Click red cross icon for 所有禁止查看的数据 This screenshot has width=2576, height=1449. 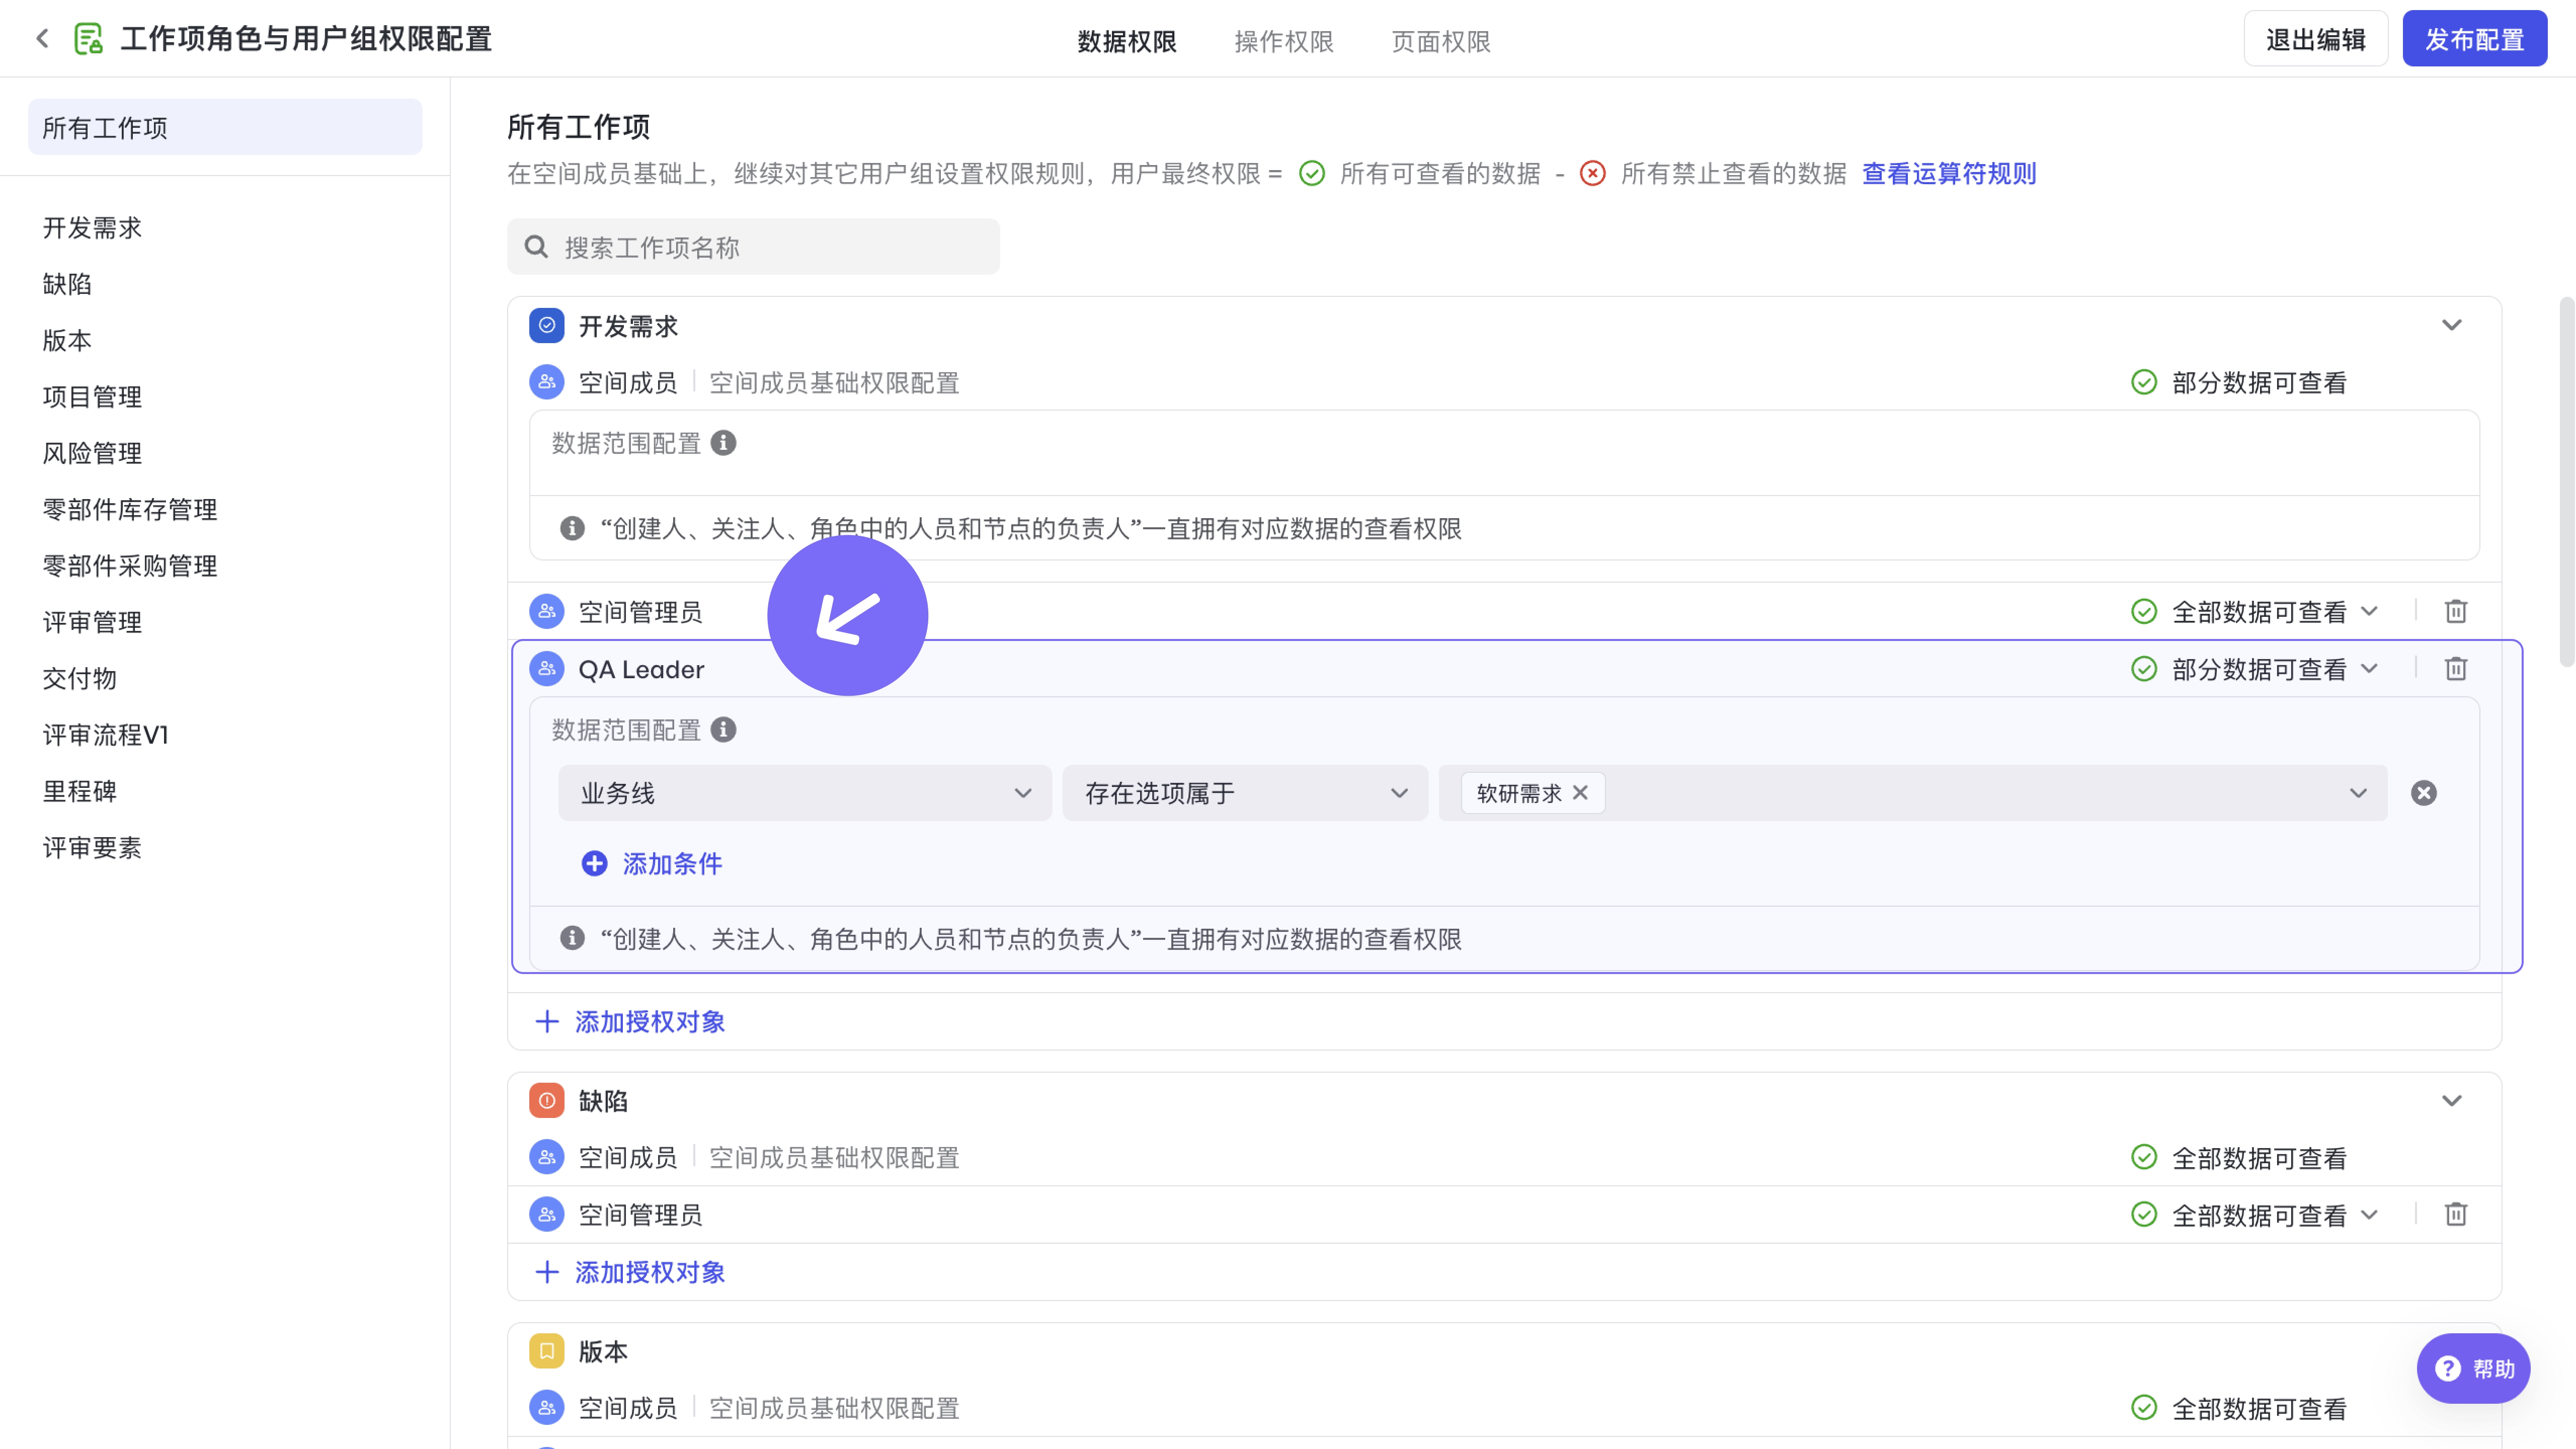[x=1593, y=174]
